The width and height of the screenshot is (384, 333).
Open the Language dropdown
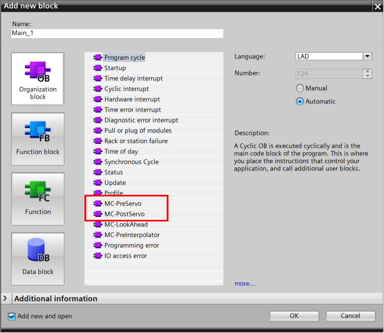pyautogui.click(x=367, y=56)
